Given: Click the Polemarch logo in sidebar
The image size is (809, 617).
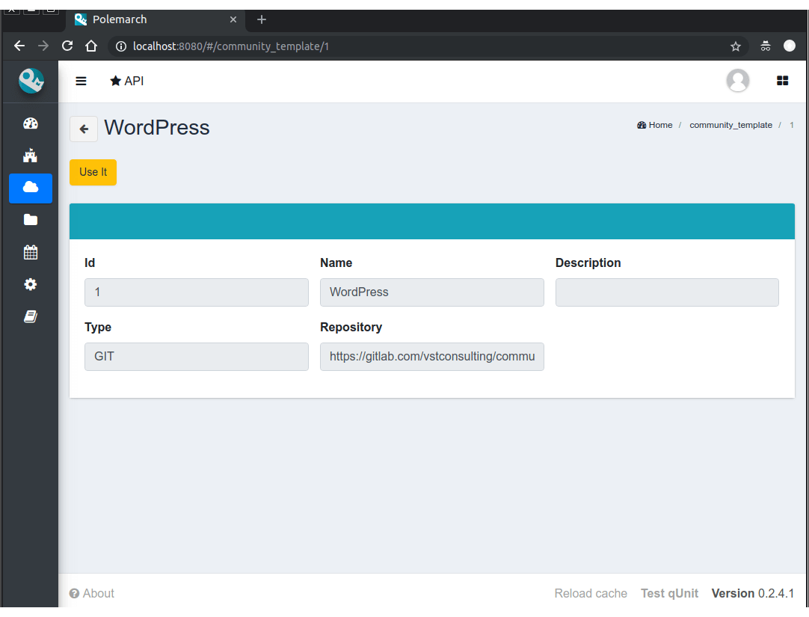Looking at the screenshot, I should coord(31,81).
